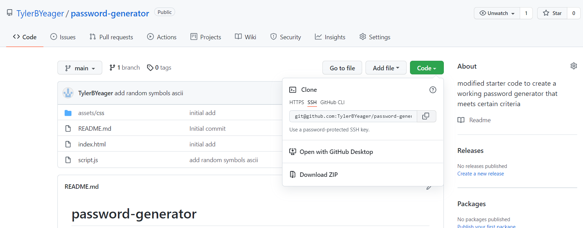Viewport: 583px width, 228px height.
Task: Click the file icon next to README.md
Action: coord(68,129)
